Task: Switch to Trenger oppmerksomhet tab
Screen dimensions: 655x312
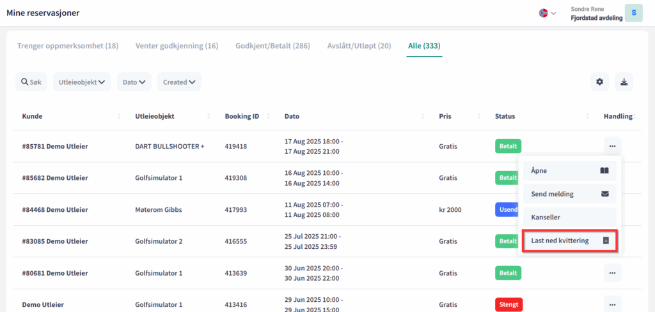Action: tap(68, 46)
